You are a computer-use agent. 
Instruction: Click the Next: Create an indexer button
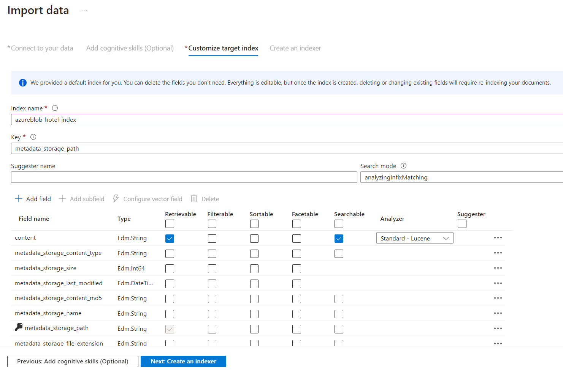pyautogui.click(x=183, y=361)
